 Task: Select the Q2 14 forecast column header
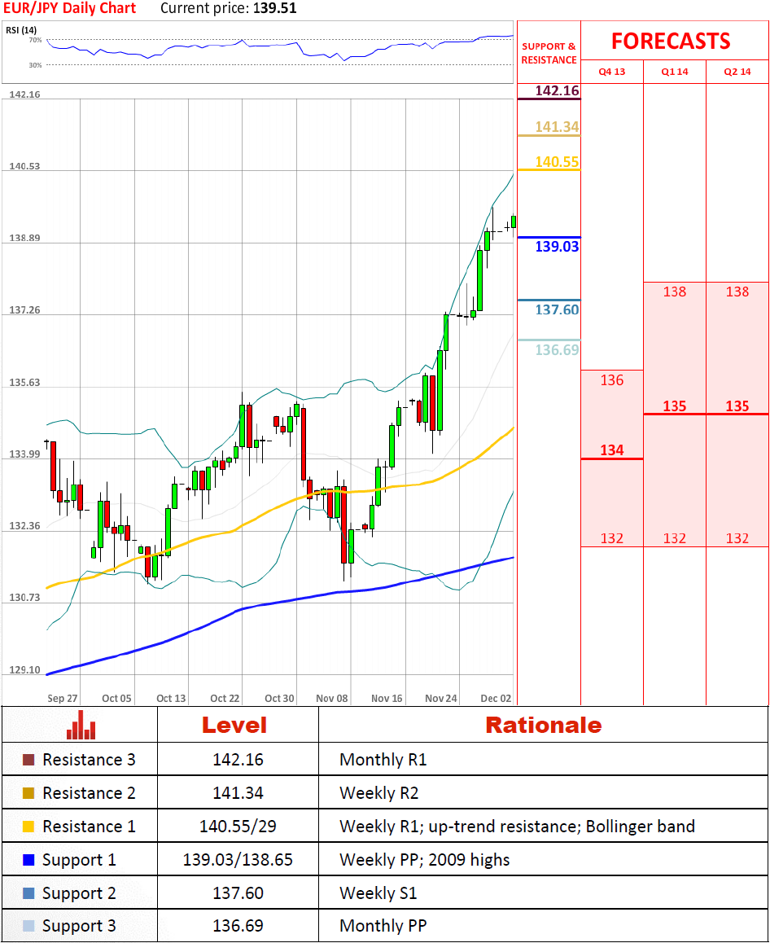coord(737,72)
